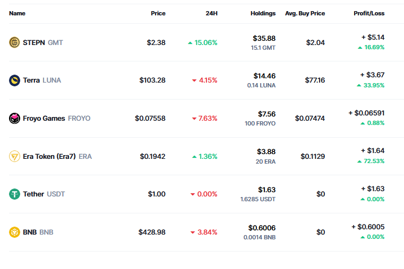Click Terra red down arrow 24H

[194, 81]
